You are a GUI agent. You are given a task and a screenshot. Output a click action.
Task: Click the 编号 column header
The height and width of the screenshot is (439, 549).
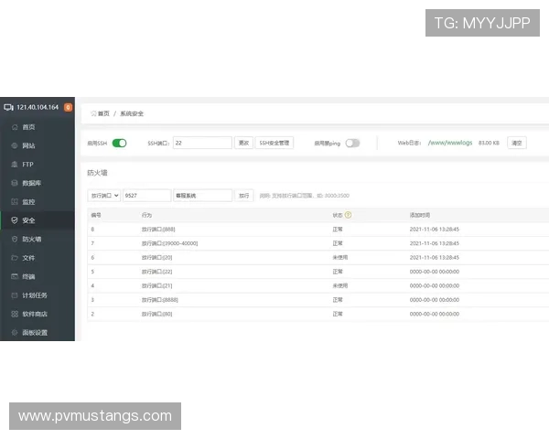pos(96,215)
